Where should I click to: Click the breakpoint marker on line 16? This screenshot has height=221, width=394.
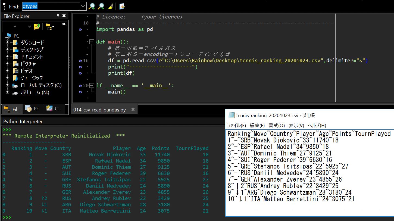80,61
